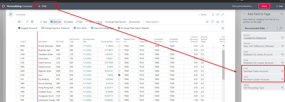
Task: Go back using the Currencies back arrow
Action: pyautogui.click(x=11, y=14)
